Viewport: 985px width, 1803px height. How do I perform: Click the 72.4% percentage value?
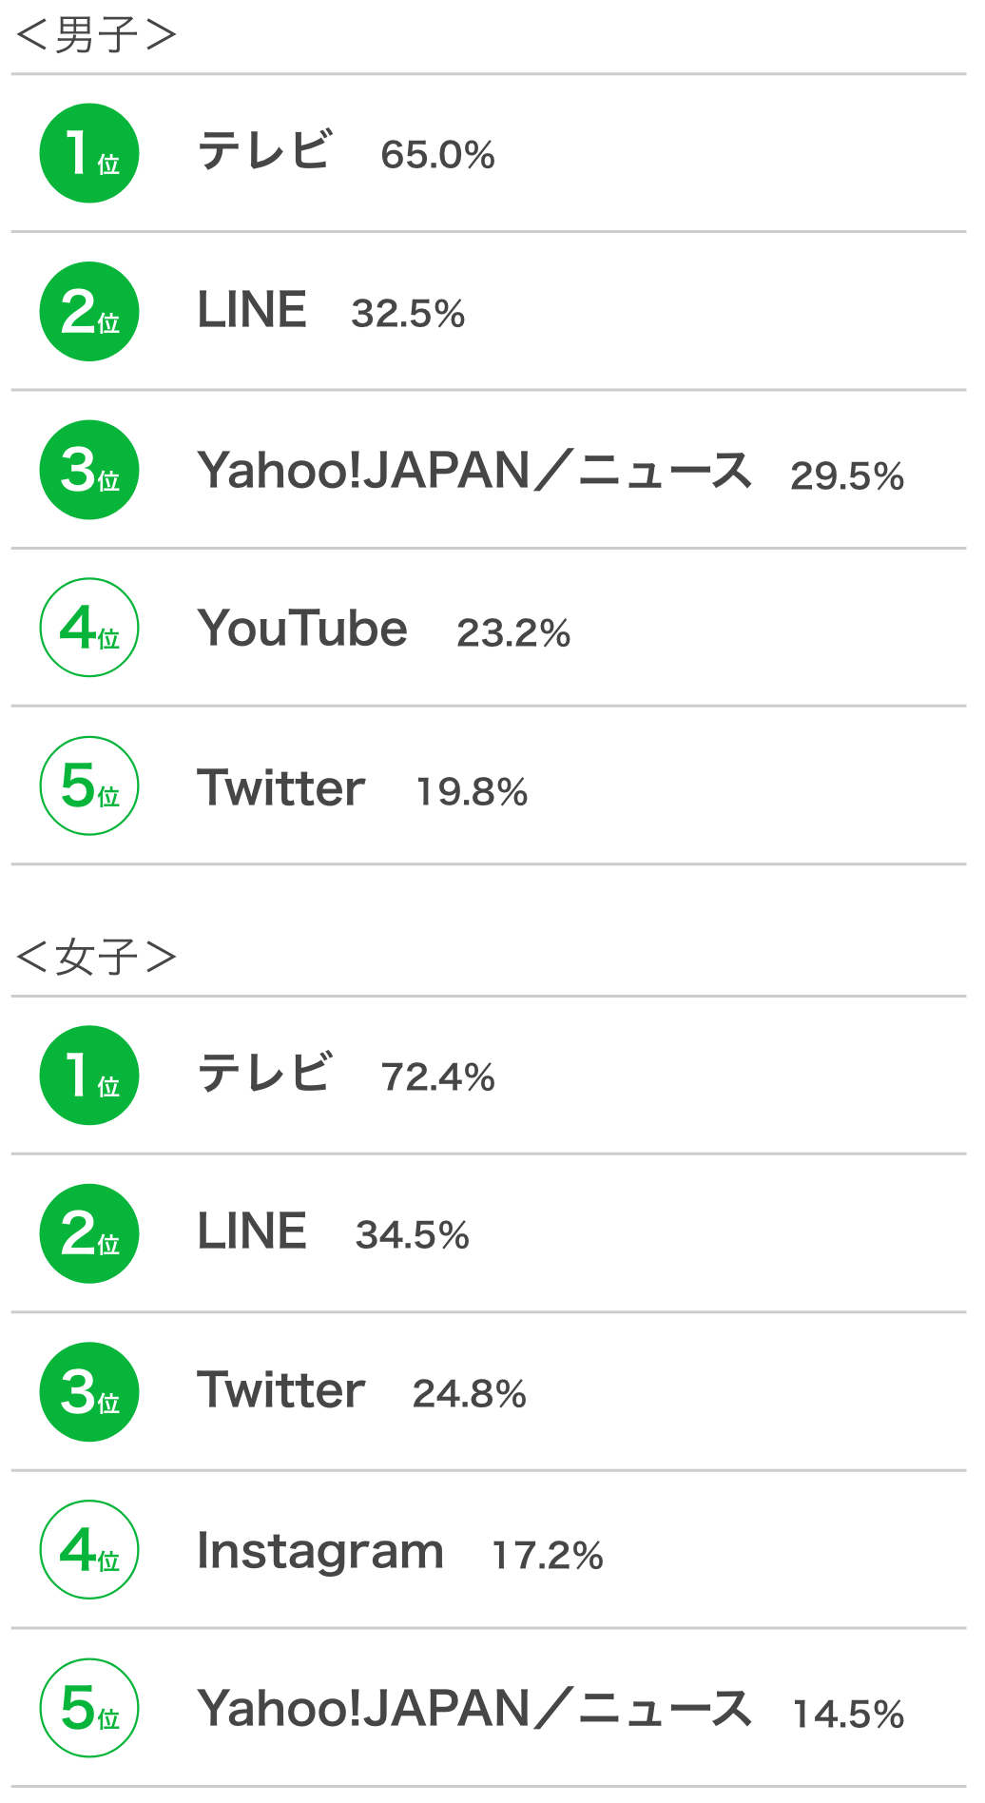click(x=437, y=1077)
